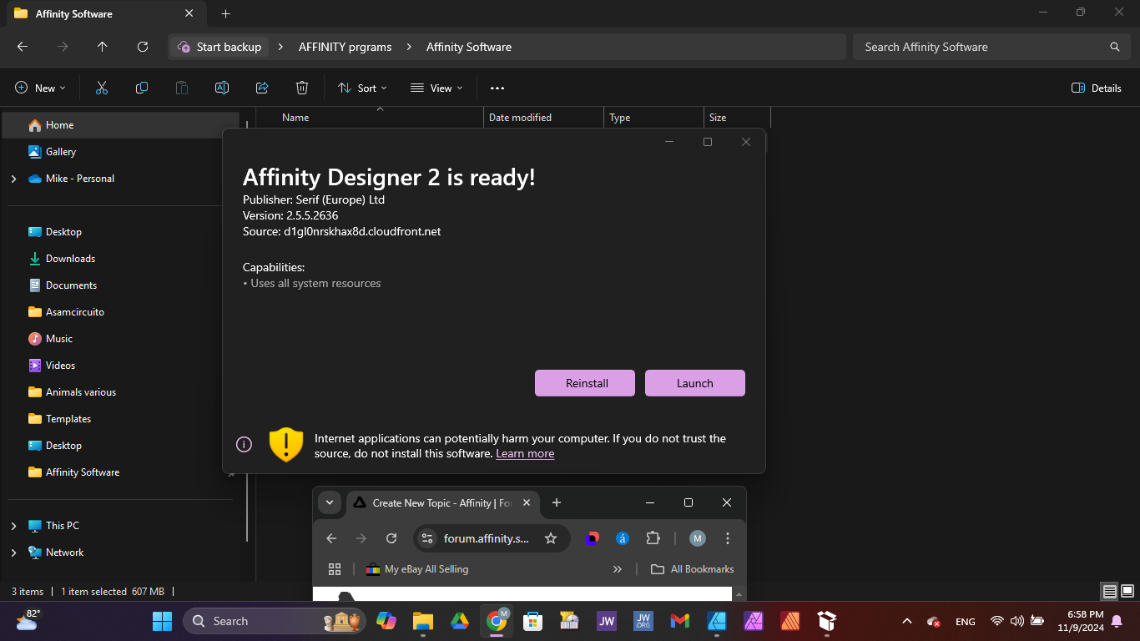Screen dimensions: 1140x641
Task: Open the All Bookmarks folder in Chrome
Action: click(x=693, y=569)
